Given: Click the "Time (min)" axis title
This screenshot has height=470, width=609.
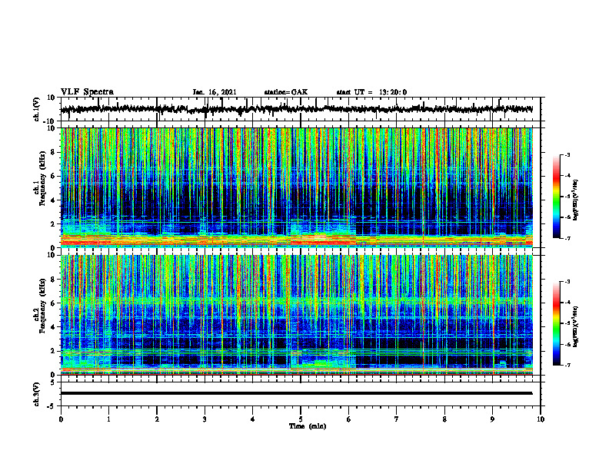Looking at the screenshot, I should click(x=308, y=426).
